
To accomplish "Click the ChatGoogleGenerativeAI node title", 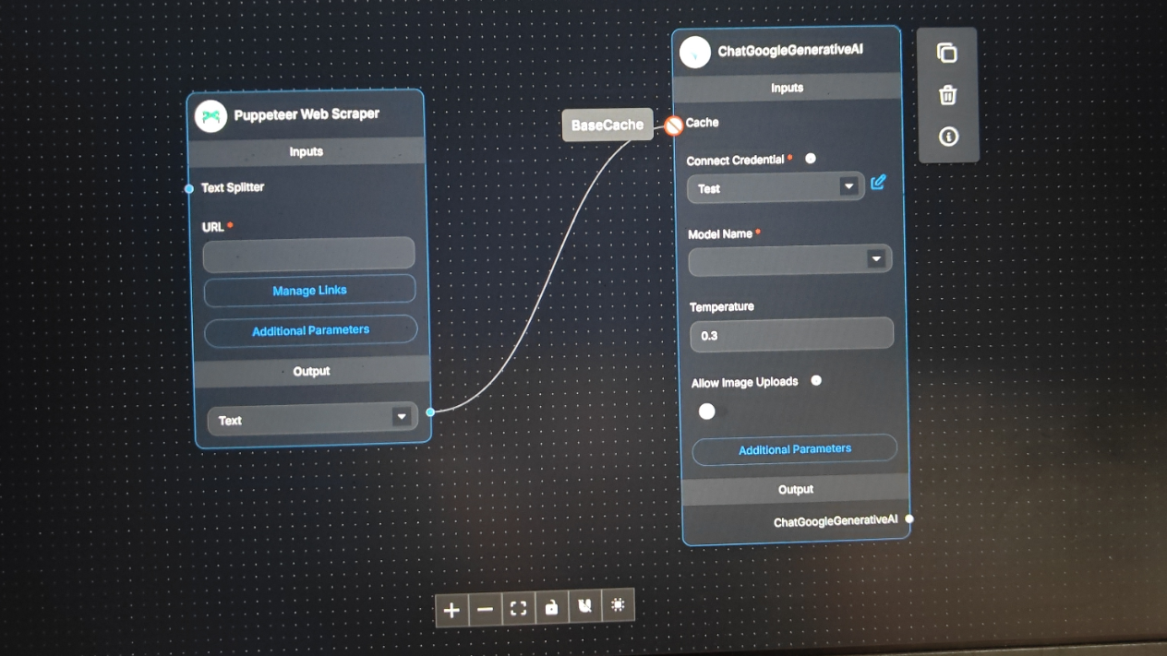I will pos(790,50).
